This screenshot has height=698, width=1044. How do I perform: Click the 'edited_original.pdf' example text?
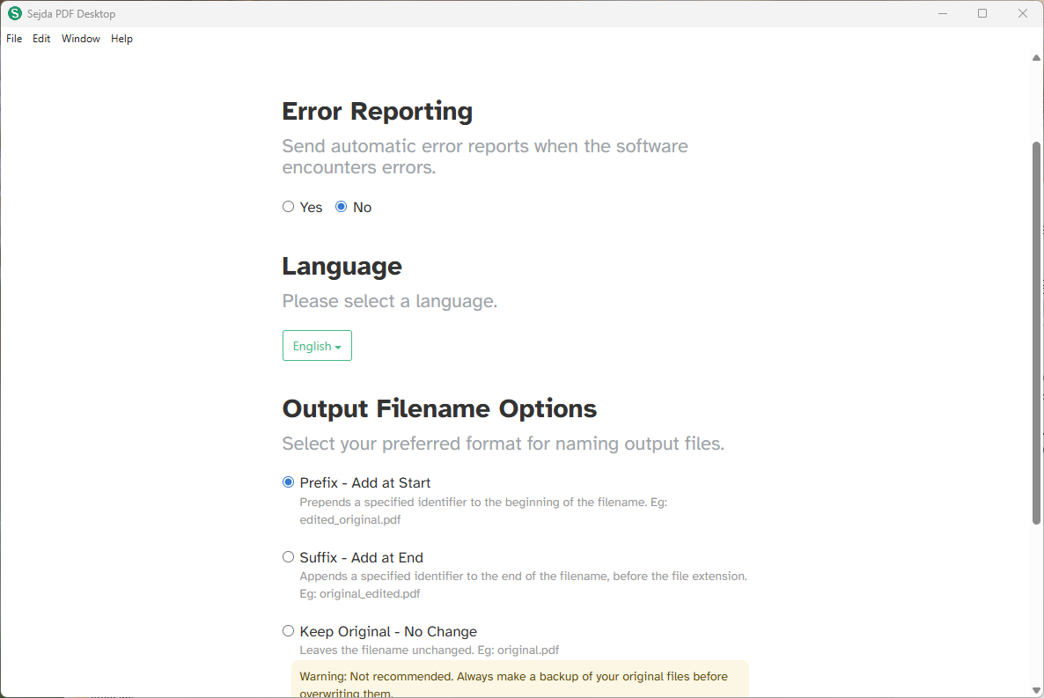[350, 519]
